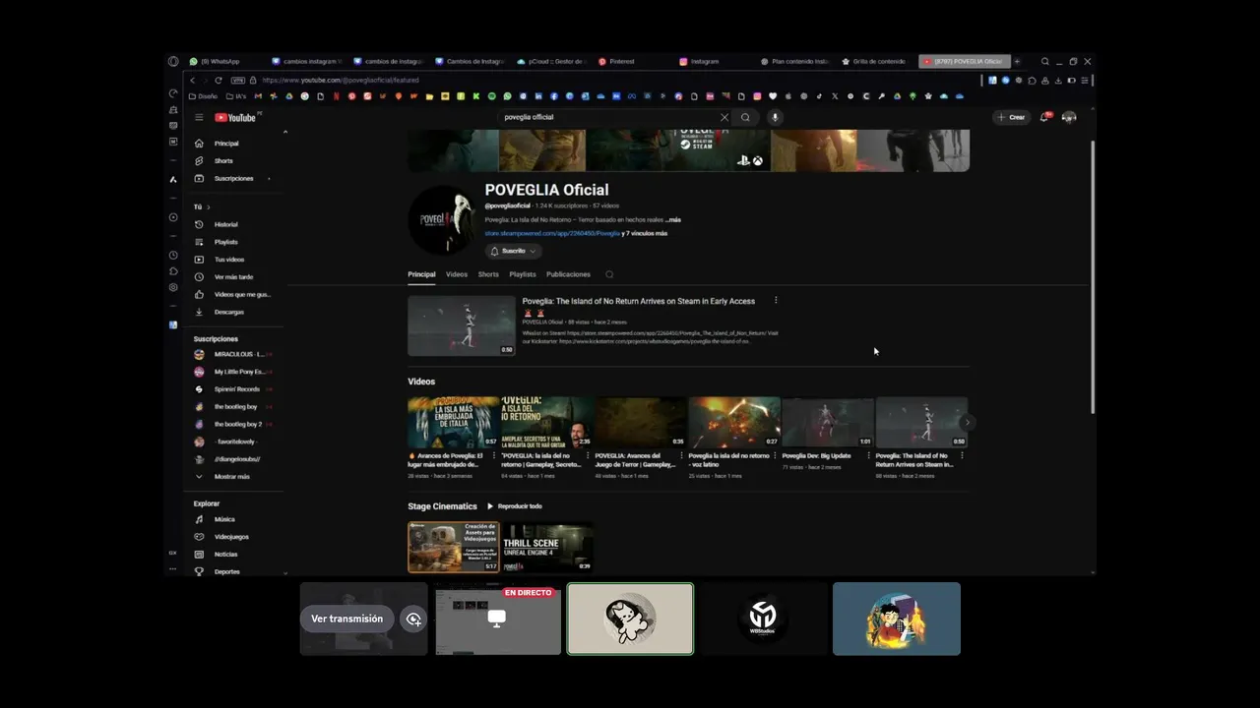Play the Thrill Scene Unreal Engine 4 video

coord(547,547)
